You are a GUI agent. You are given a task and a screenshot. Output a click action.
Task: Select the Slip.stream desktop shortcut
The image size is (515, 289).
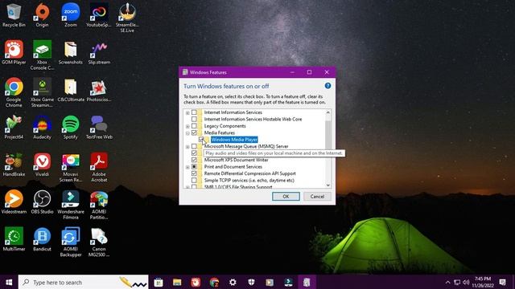(99, 52)
